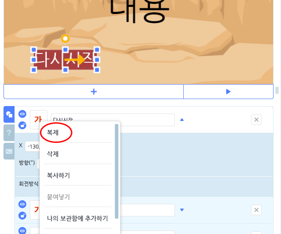Open the help question mark tab

9,133
